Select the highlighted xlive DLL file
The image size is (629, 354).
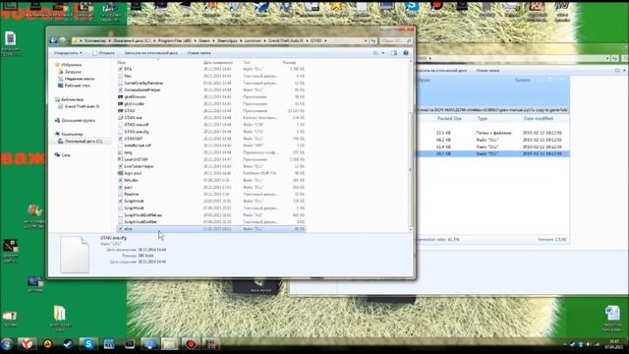coord(211,229)
